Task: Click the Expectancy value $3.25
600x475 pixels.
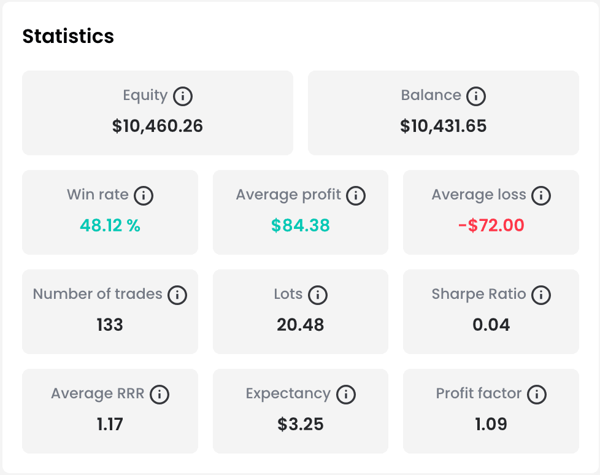Action: 301,424
